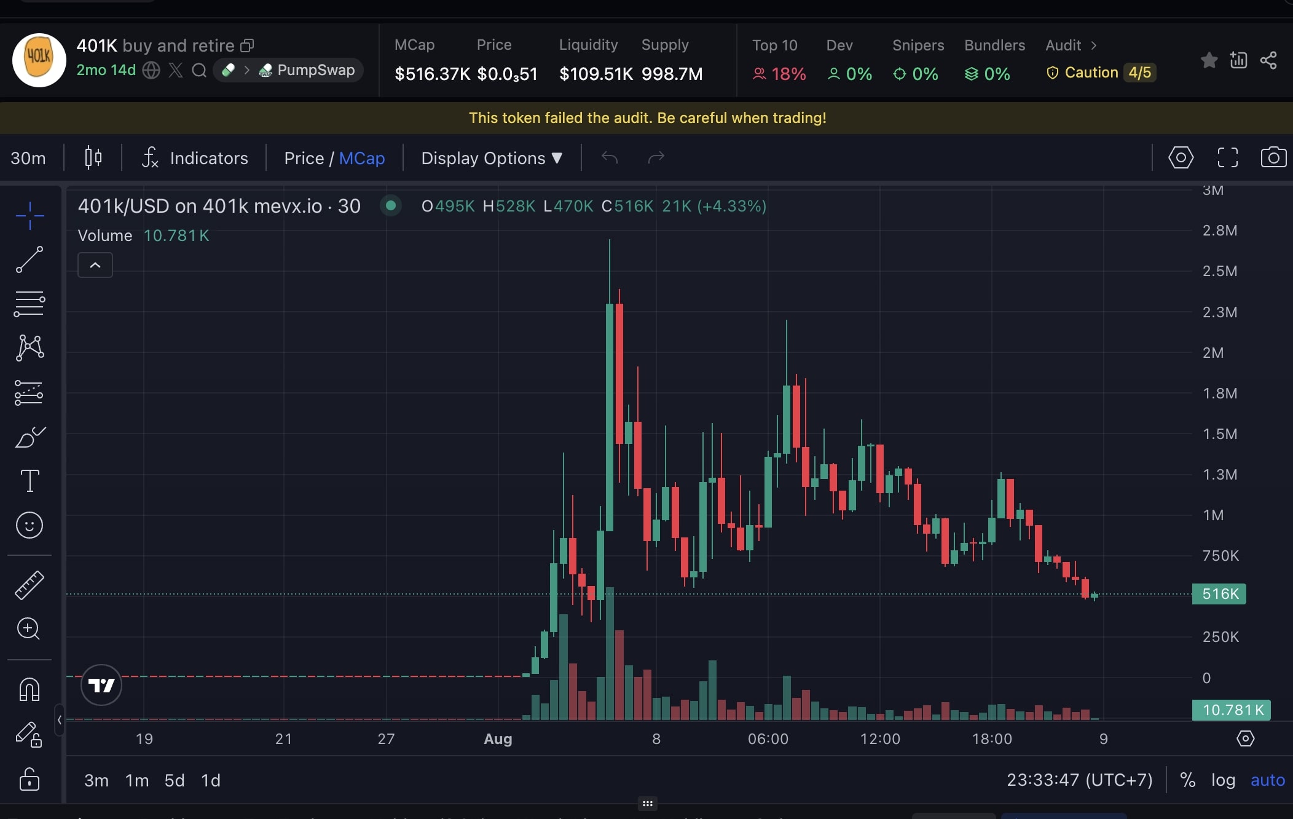Open the Fibonacci retracement tool
1293x819 pixels.
click(29, 304)
